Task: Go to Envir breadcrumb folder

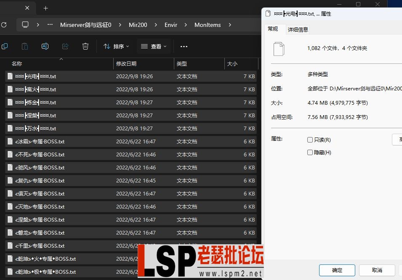Action: point(171,25)
